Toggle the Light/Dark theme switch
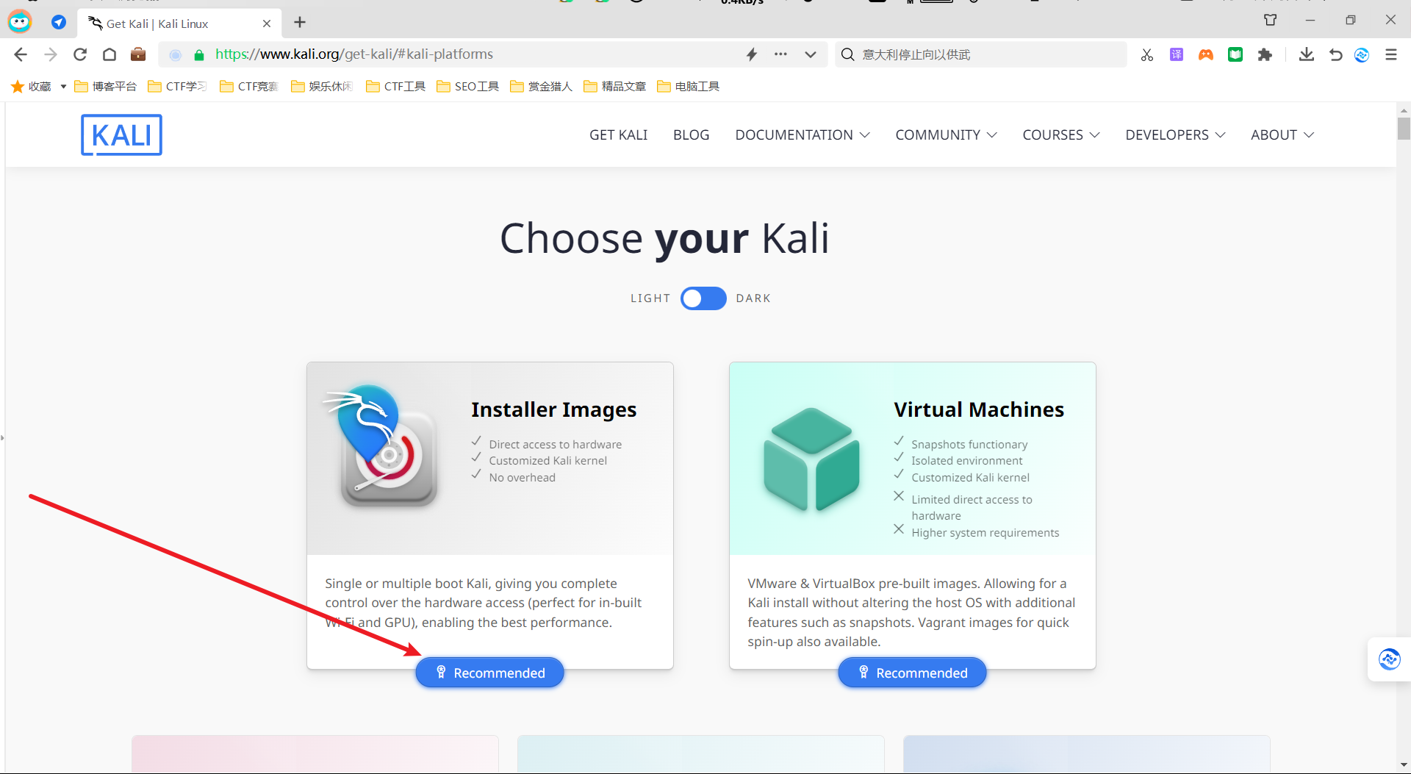Viewport: 1411px width, 774px height. point(703,298)
